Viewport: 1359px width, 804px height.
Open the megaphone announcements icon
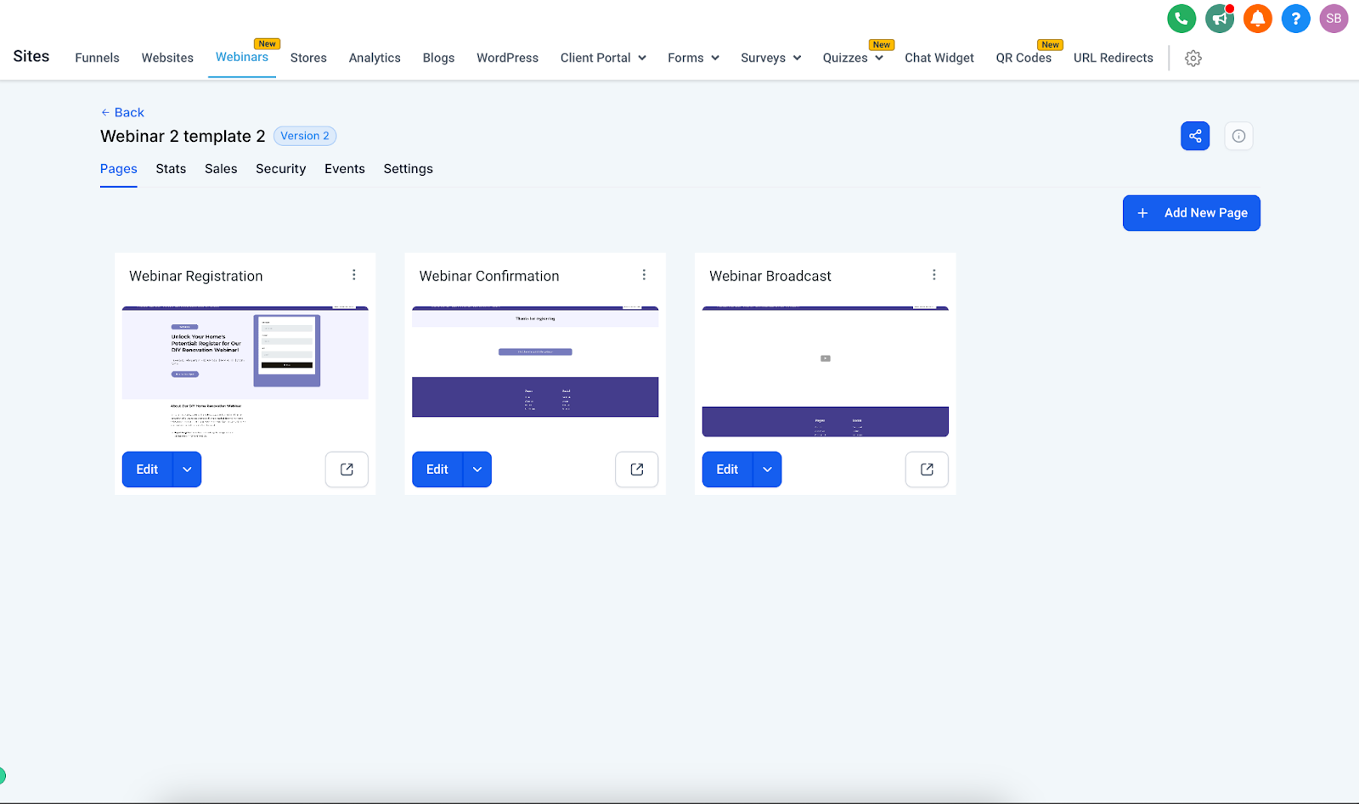pos(1219,19)
